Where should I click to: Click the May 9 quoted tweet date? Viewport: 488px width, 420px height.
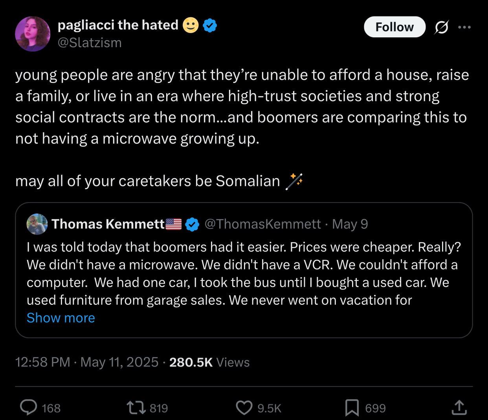pyautogui.click(x=350, y=224)
